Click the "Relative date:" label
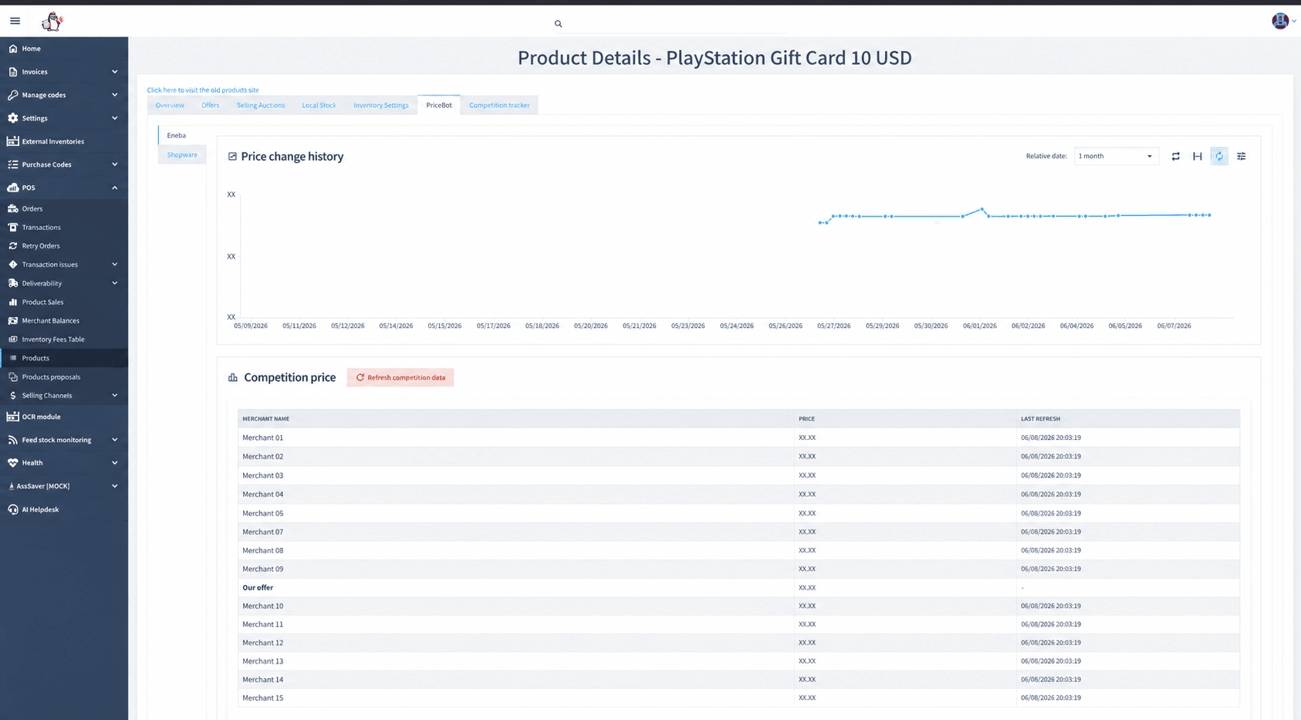The height and width of the screenshot is (720, 1301). click(1046, 157)
